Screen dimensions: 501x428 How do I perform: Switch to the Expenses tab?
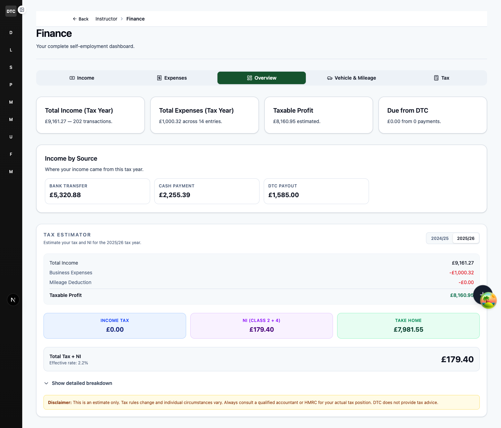[172, 78]
